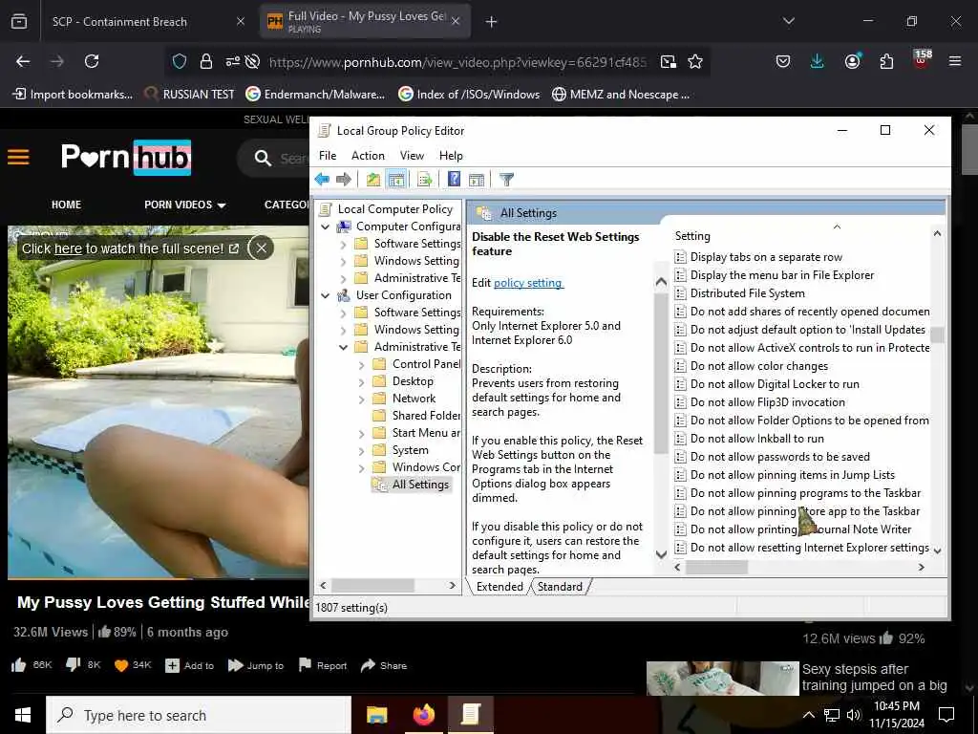Collapse the User Configuration tree node
This screenshot has width=978, height=734.
point(326,295)
